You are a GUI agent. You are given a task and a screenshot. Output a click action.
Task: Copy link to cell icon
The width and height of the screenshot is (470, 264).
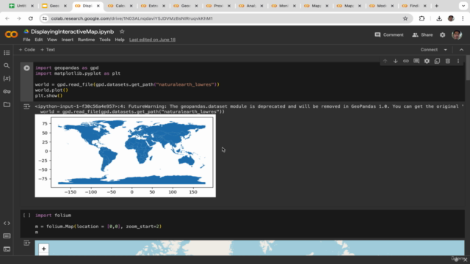pos(406,61)
